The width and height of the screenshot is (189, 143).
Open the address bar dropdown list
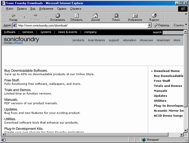coord(149,25)
